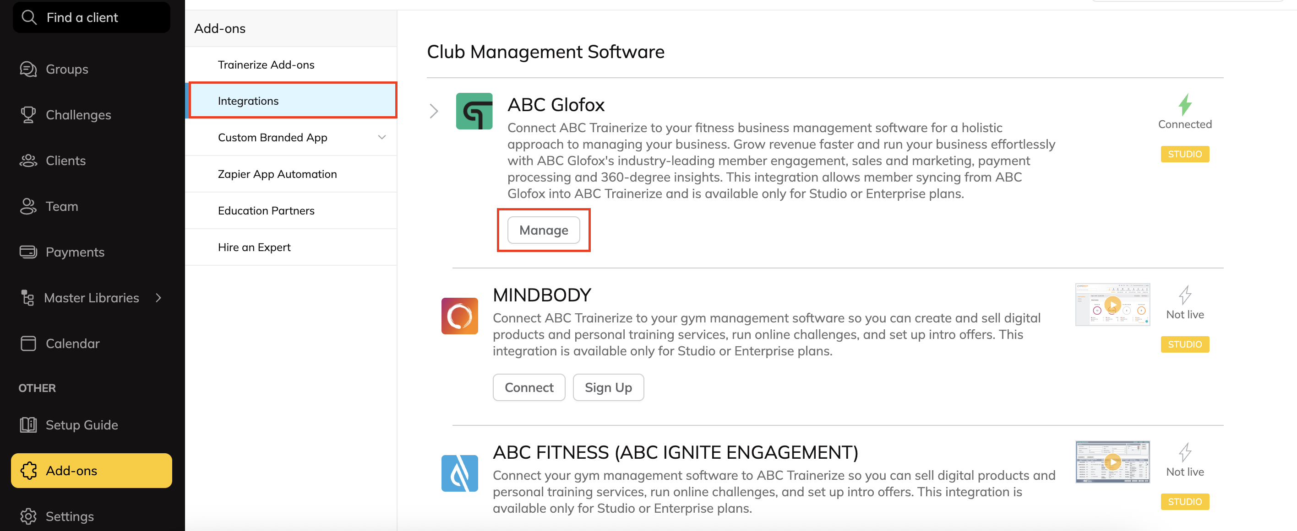Screen dimensions: 1297x531
Task: Open Payments card icon
Action: click(28, 252)
